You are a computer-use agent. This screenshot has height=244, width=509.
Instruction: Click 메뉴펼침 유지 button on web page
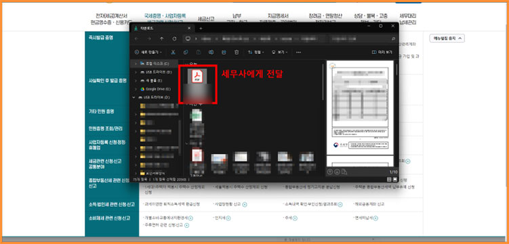click(x=447, y=38)
